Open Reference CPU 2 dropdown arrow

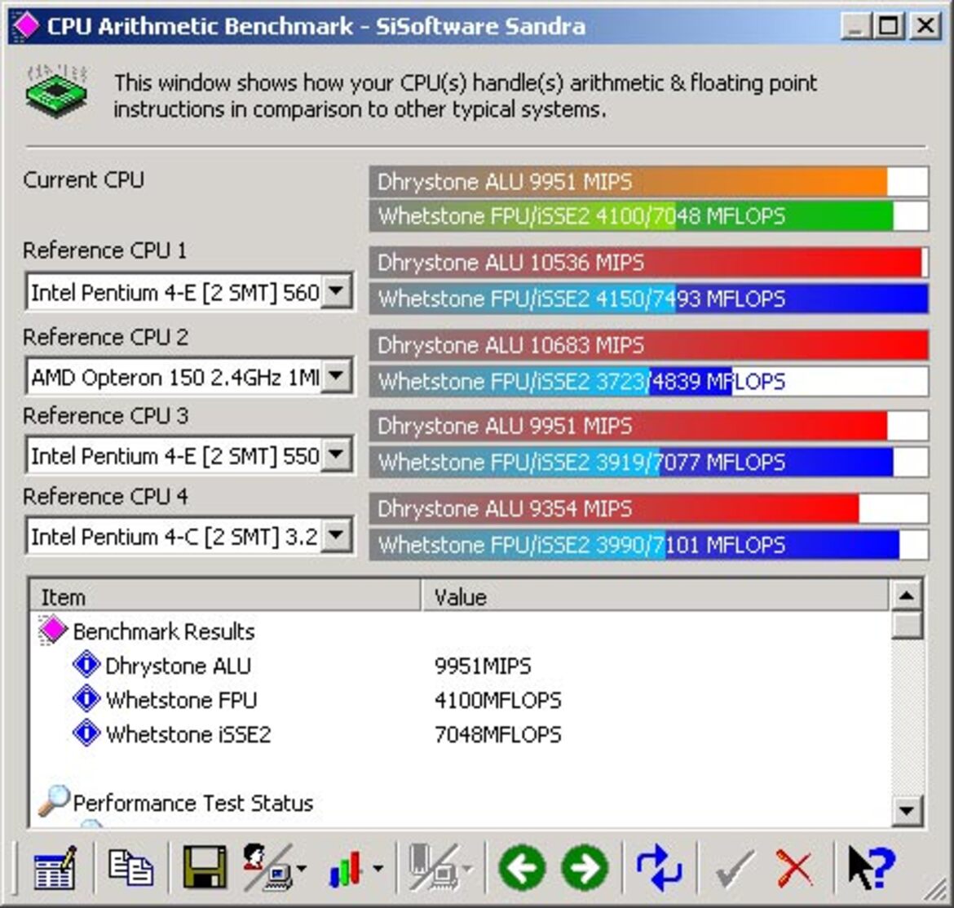click(337, 376)
